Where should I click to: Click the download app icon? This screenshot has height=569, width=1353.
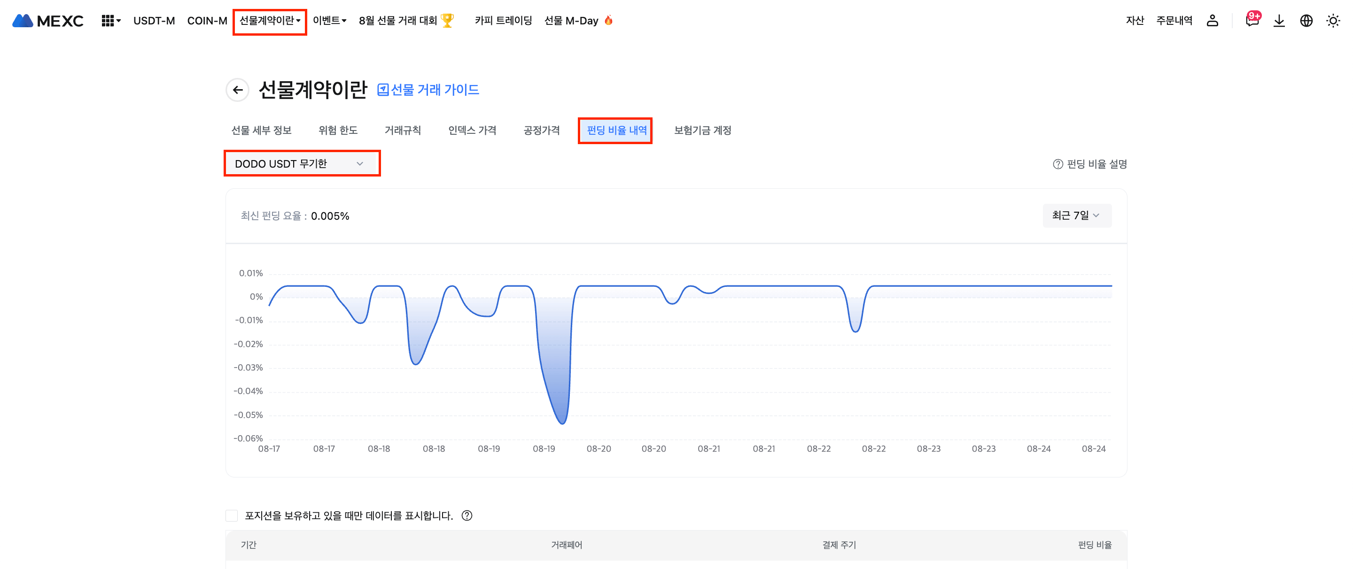pos(1279,21)
